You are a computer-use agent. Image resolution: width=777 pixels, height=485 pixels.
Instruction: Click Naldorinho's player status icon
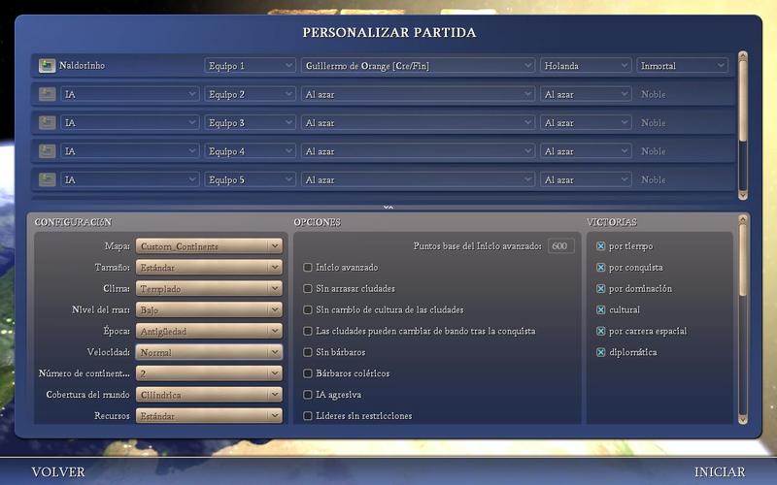coord(47,66)
